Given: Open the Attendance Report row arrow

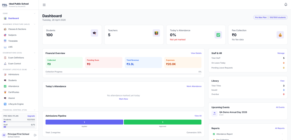Looking at the screenshot, I should [282, 134].
